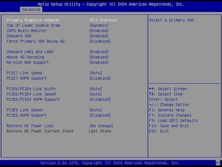The width and height of the screenshot is (222, 167).
Task: Click the Select Item key hint
Action: [166, 94]
